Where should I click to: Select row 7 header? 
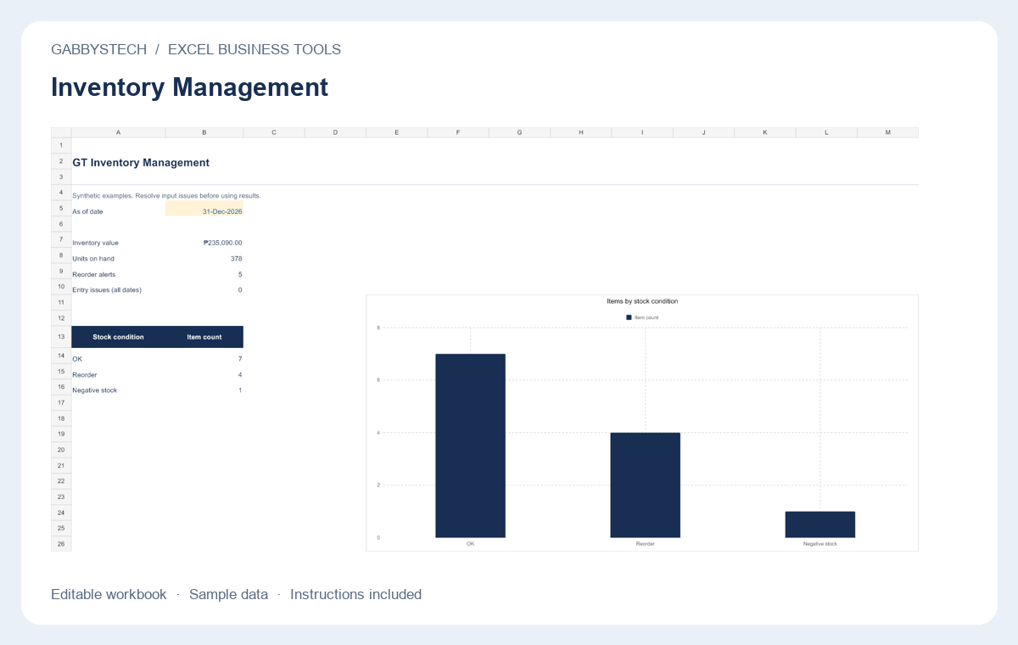click(61, 240)
